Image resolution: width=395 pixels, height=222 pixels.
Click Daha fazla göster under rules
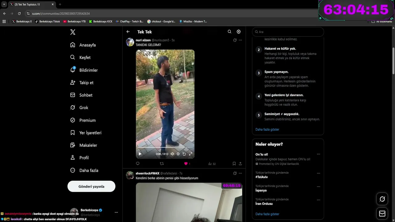click(x=267, y=129)
